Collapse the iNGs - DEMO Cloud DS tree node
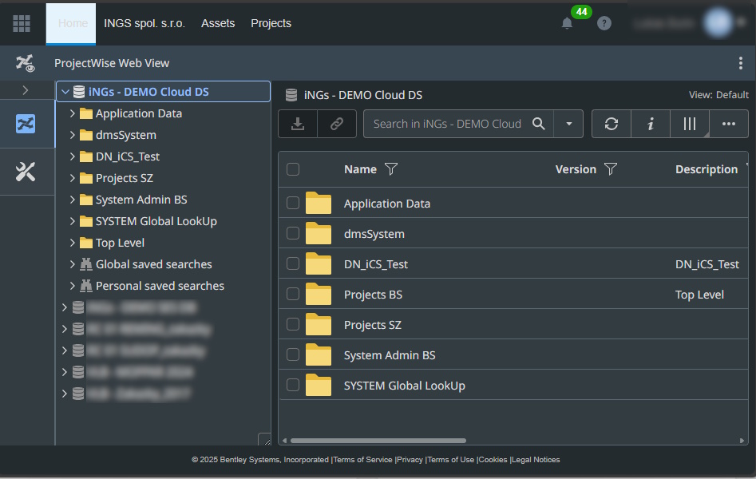Viewport: 756px width, 479px height. 65,91
